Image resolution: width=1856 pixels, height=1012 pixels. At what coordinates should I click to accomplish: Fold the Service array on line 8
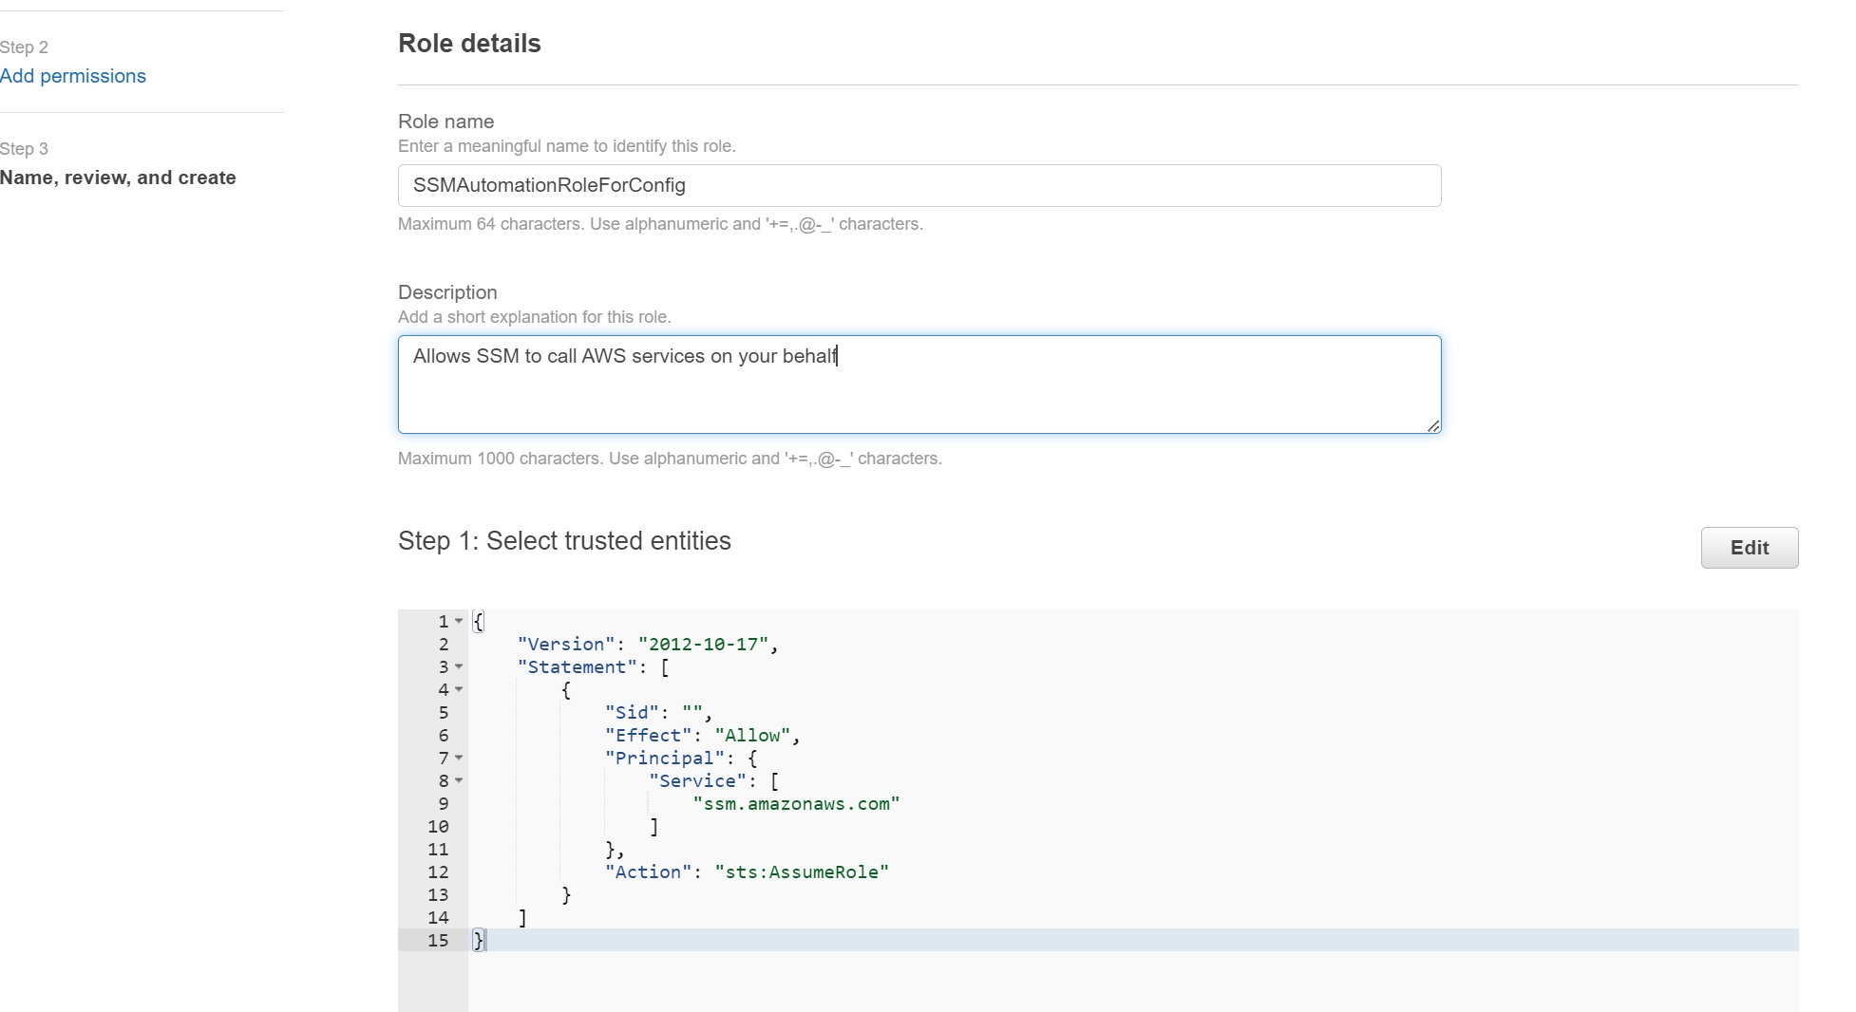pos(459,780)
